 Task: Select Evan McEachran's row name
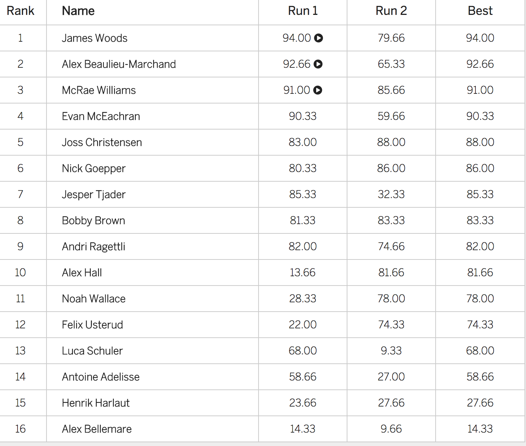101,116
